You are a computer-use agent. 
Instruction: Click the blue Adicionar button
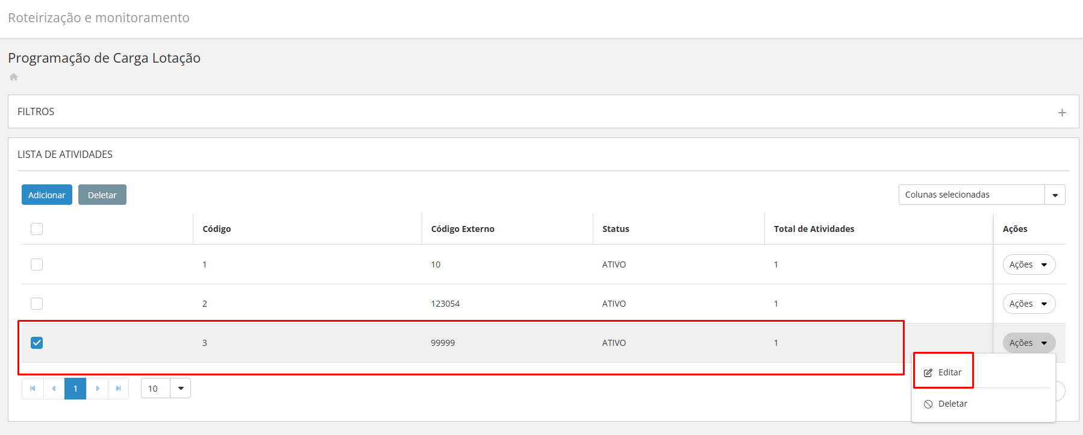tap(47, 195)
